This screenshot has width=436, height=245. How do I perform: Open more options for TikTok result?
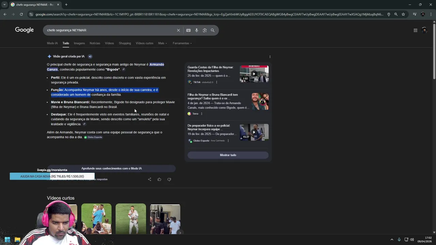[217, 82]
